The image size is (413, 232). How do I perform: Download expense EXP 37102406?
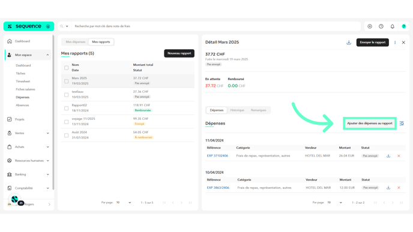point(388,156)
